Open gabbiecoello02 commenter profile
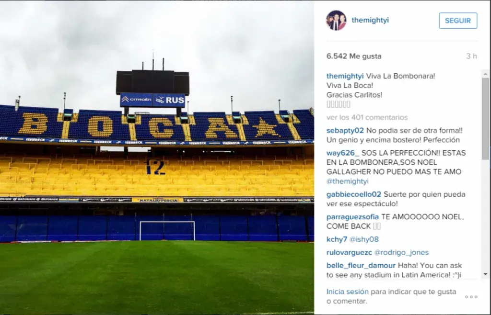This screenshot has width=491, height=315. click(354, 194)
